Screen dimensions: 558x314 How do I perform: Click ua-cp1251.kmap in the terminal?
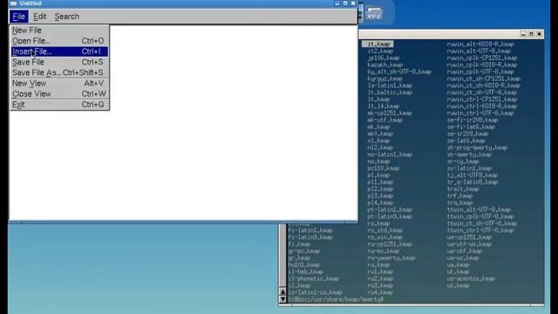pos(469,237)
